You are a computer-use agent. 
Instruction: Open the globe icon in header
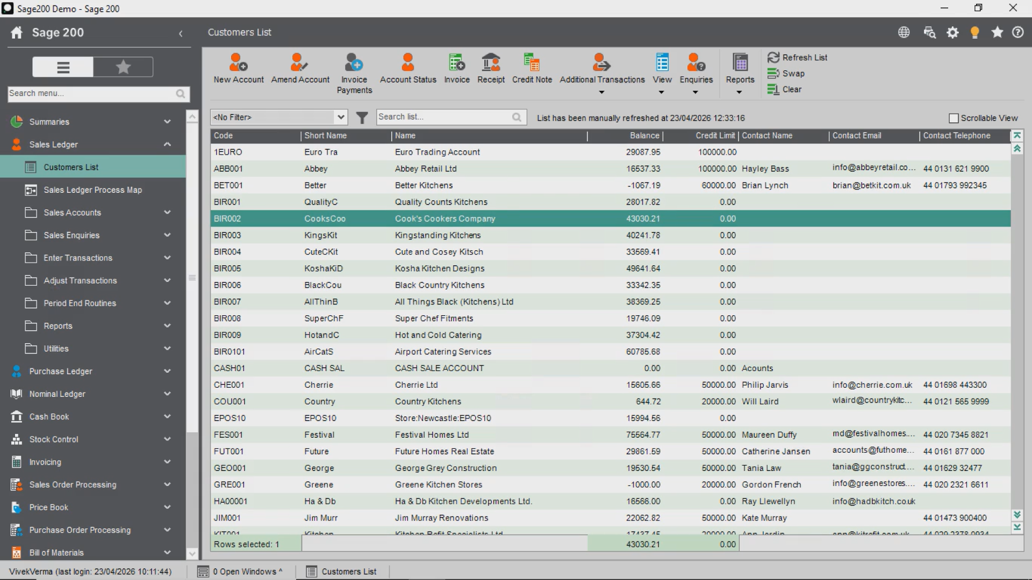904,32
